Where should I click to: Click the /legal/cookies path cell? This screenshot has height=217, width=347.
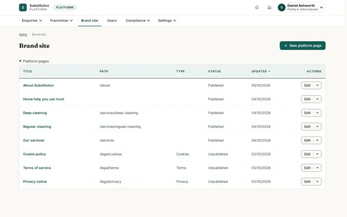111,154
